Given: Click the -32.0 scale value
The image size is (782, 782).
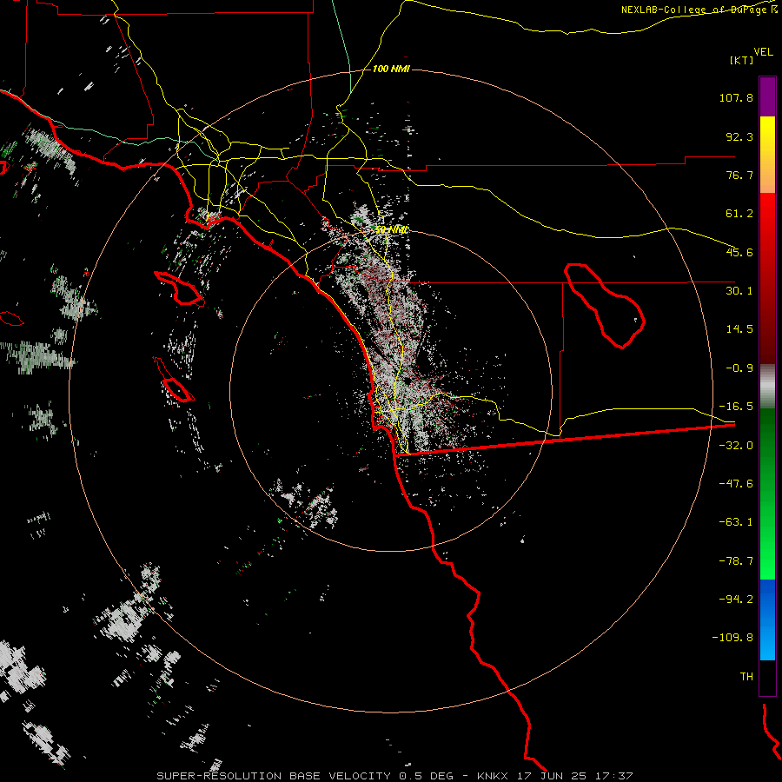Looking at the screenshot, I should 736,446.
